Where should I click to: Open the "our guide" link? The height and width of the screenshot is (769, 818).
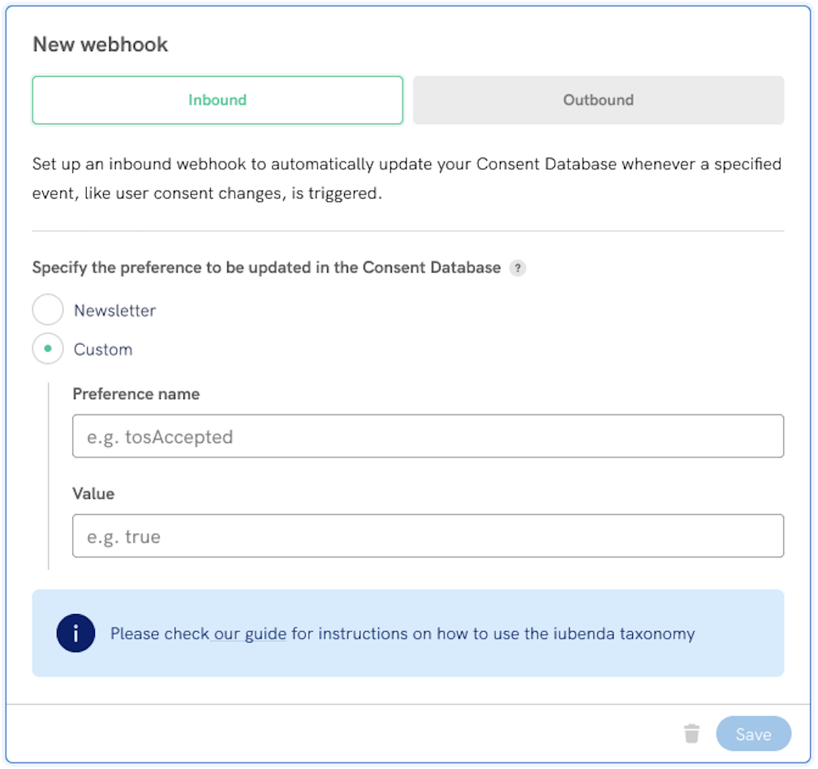tap(250, 634)
